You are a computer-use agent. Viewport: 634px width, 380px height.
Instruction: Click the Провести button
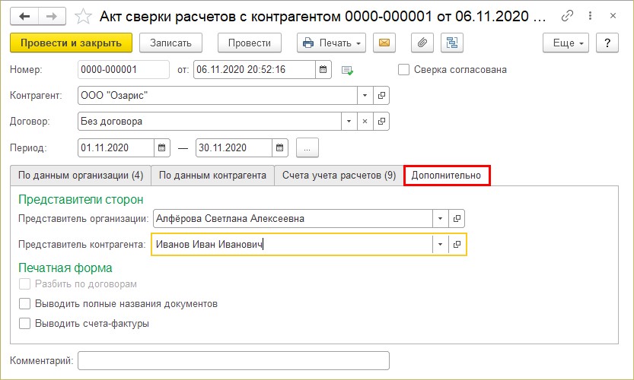(250, 43)
